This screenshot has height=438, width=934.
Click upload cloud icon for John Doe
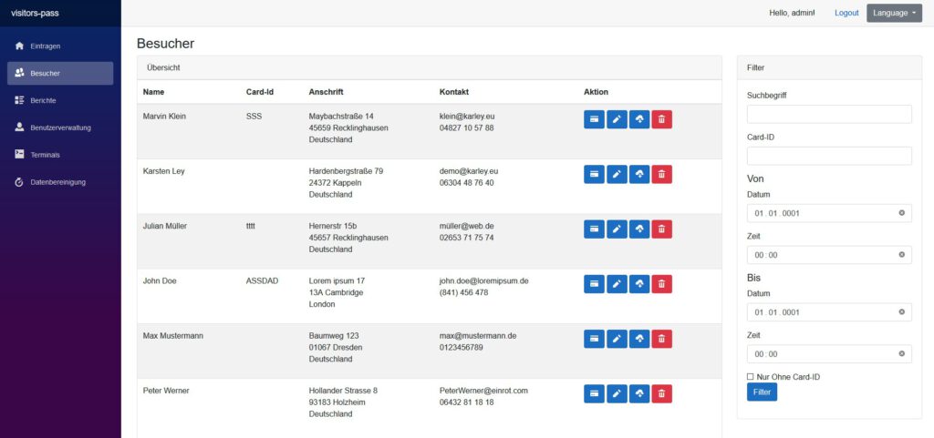(x=639, y=283)
